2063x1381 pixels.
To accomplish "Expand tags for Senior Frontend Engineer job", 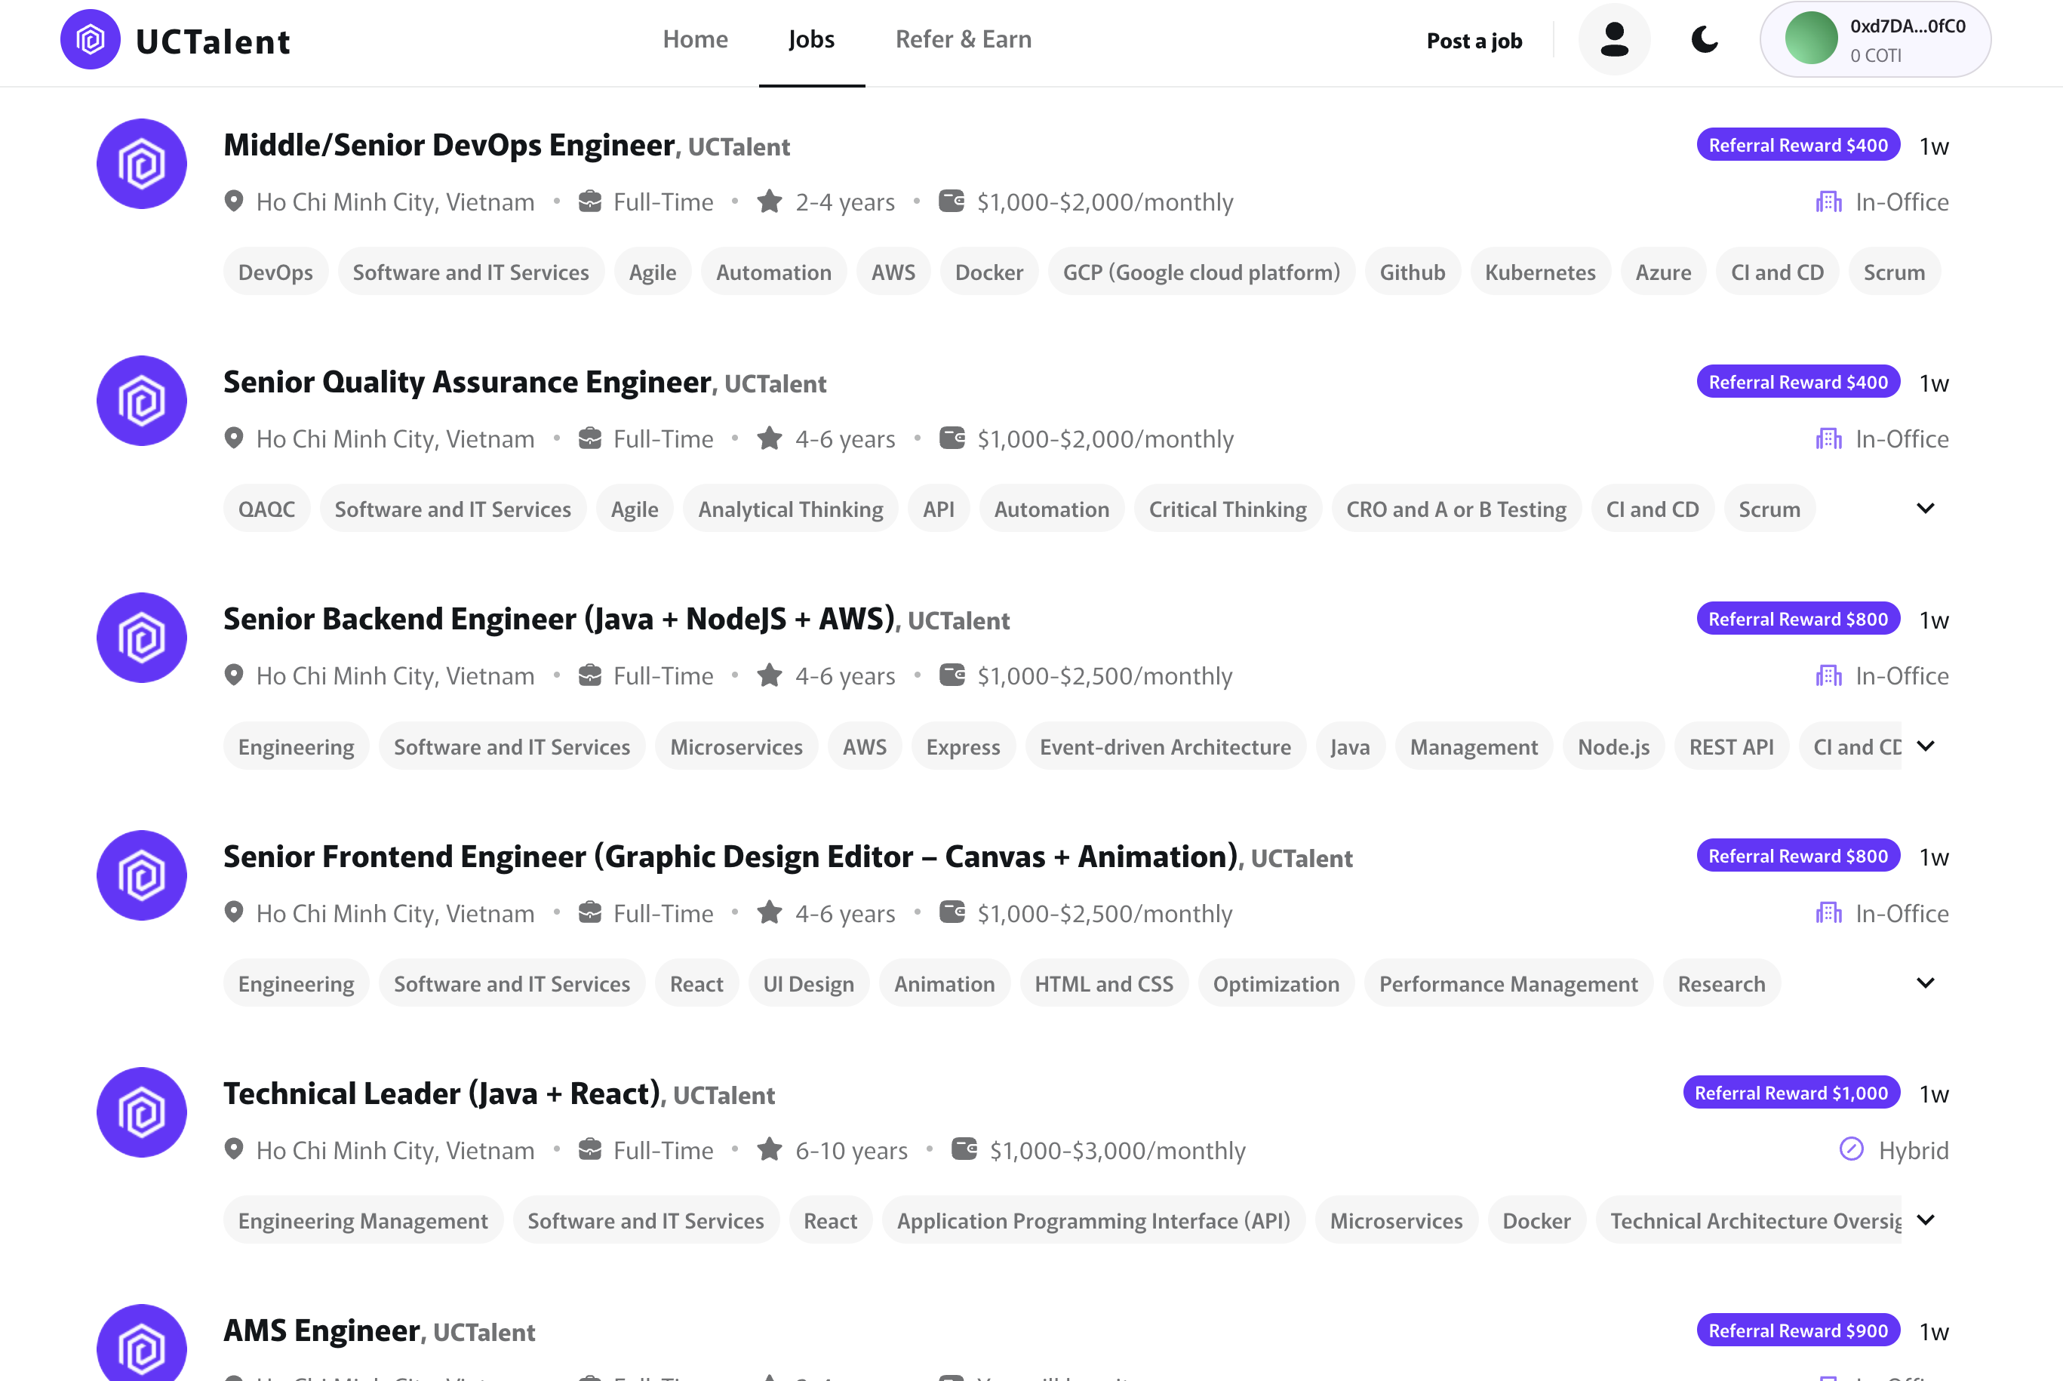I will click(1925, 983).
